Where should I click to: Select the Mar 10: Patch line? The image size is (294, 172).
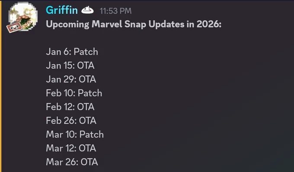pos(75,135)
